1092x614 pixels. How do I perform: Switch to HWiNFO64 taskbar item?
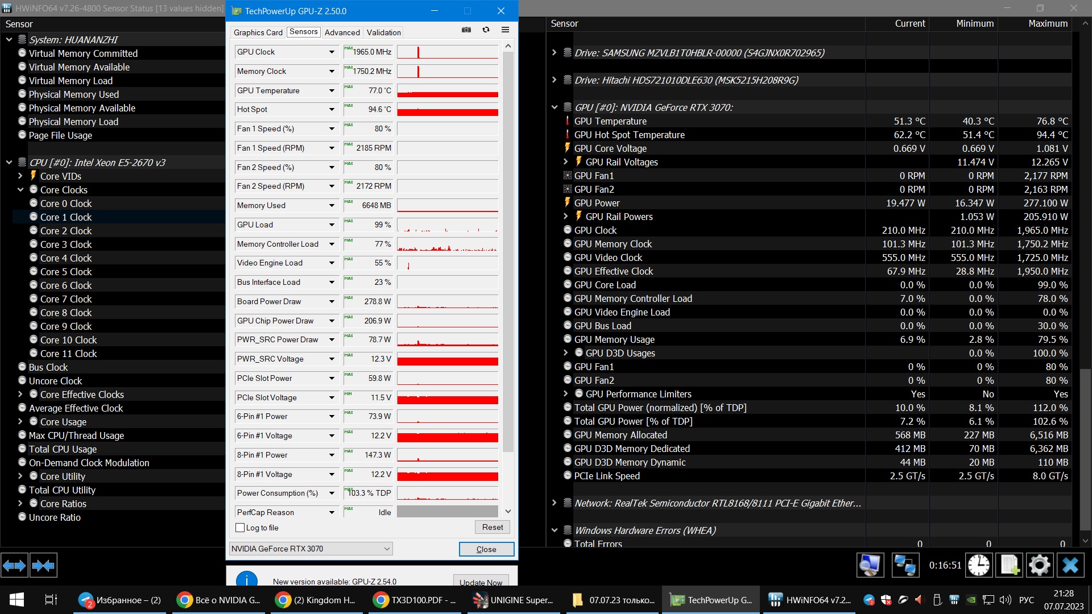click(809, 600)
